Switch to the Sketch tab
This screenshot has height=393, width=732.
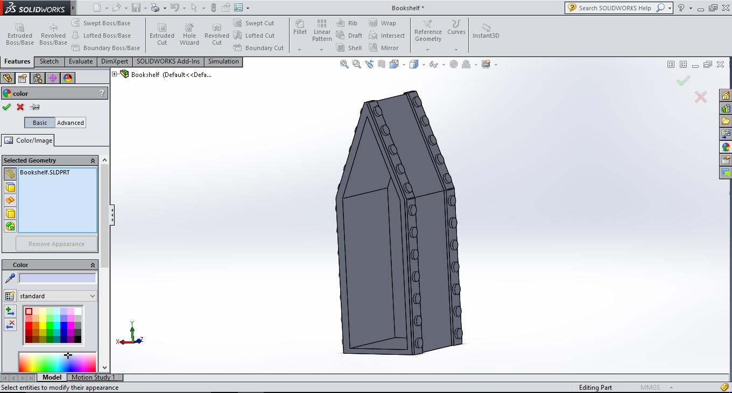coord(49,61)
